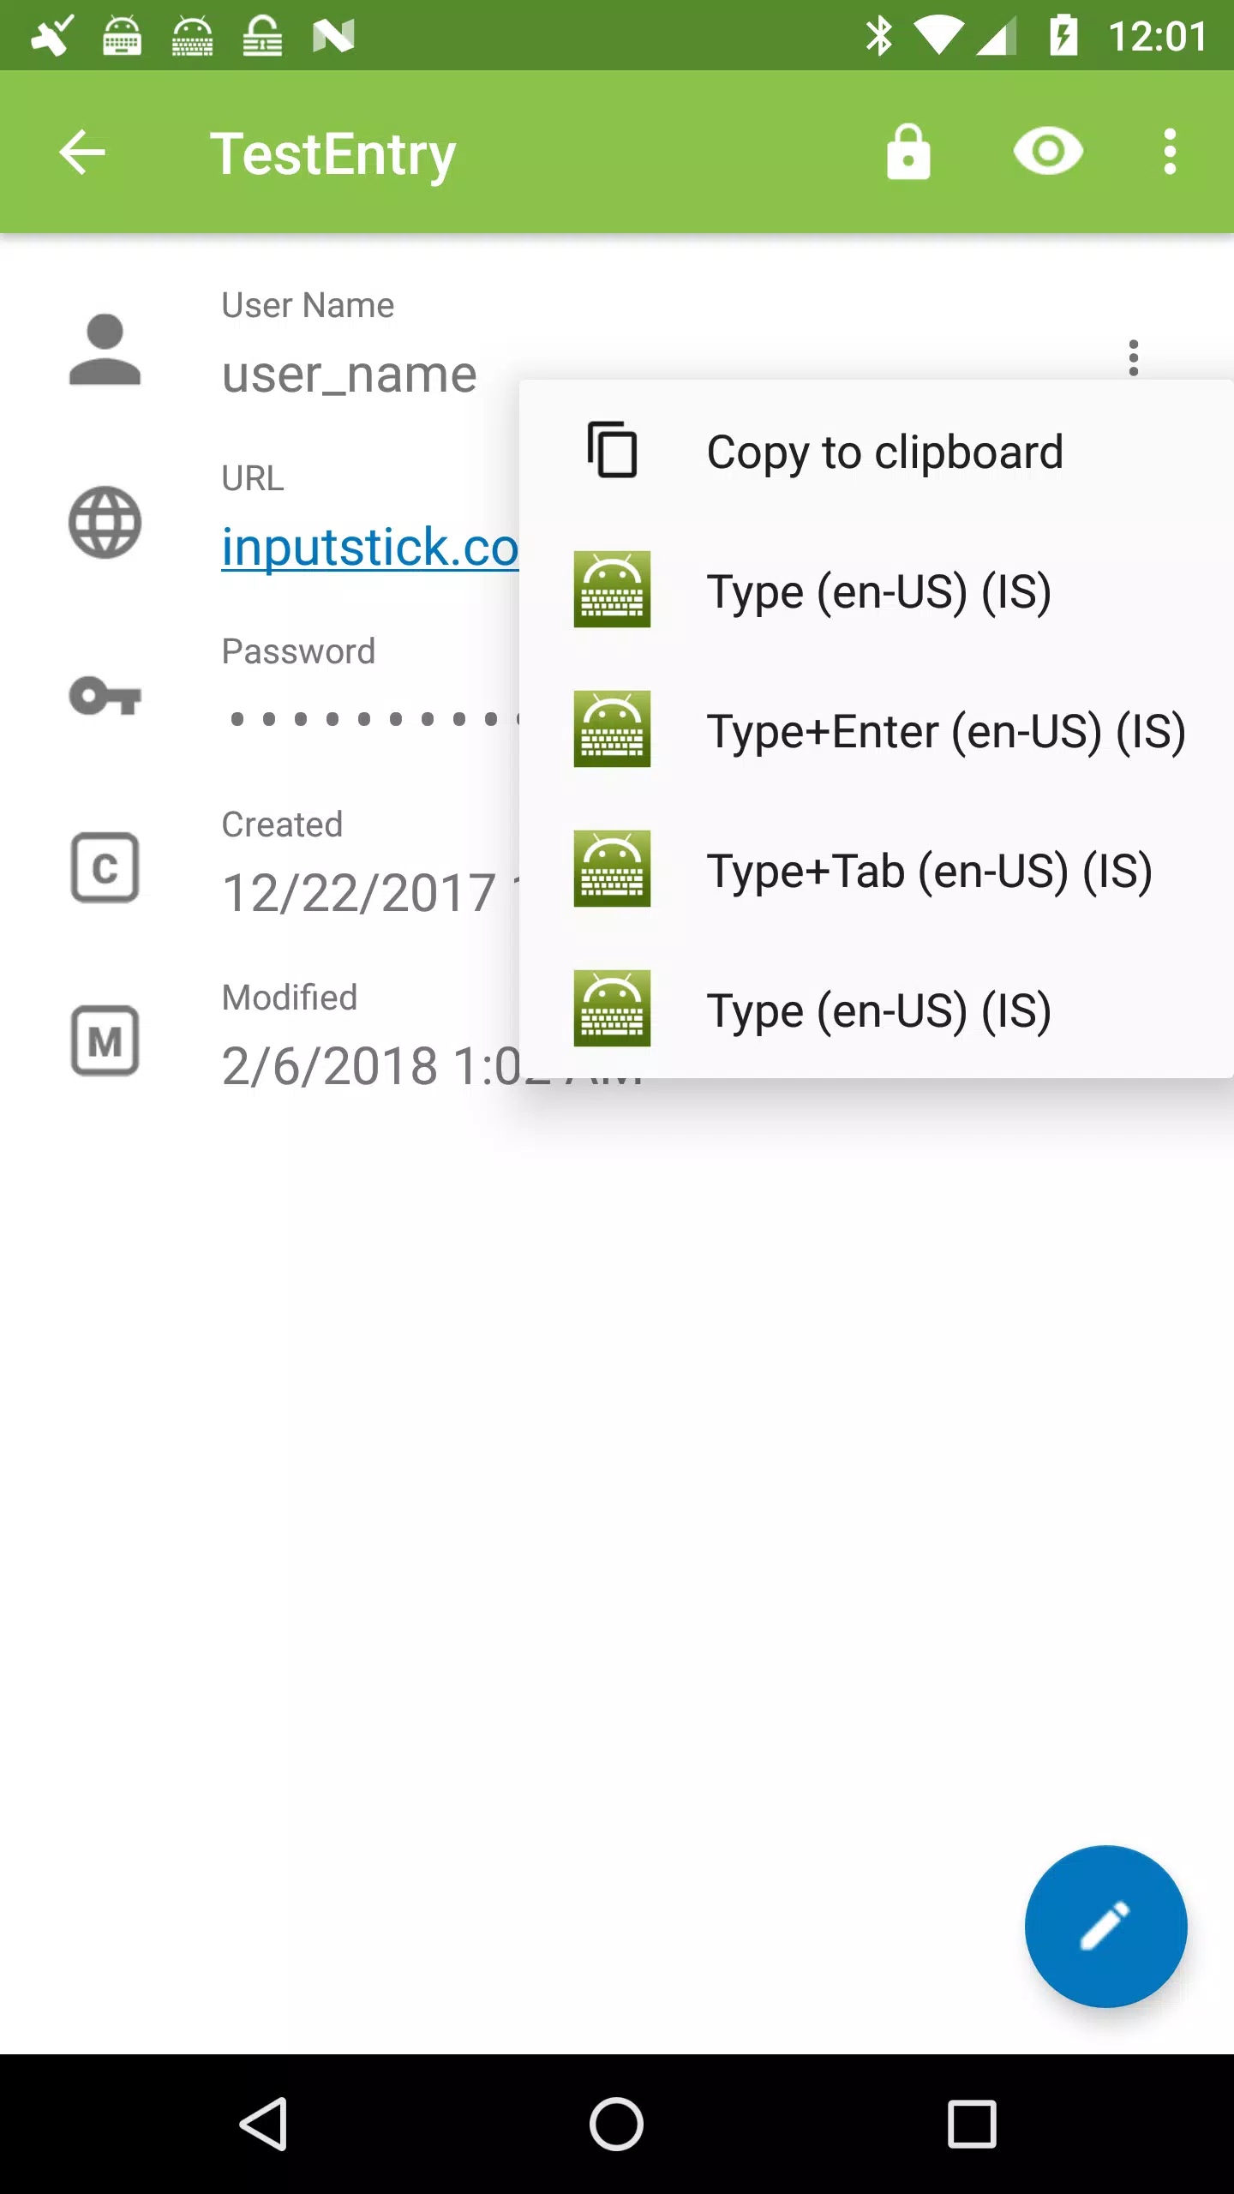Open the User Name field options menu
Image resolution: width=1234 pixels, height=2194 pixels.
coord(1134,357)
